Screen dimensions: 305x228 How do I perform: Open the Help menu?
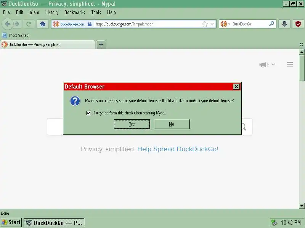111,13
